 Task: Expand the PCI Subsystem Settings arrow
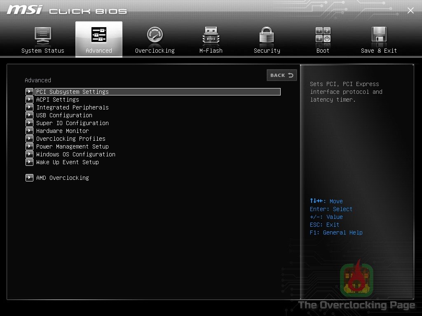29,91
